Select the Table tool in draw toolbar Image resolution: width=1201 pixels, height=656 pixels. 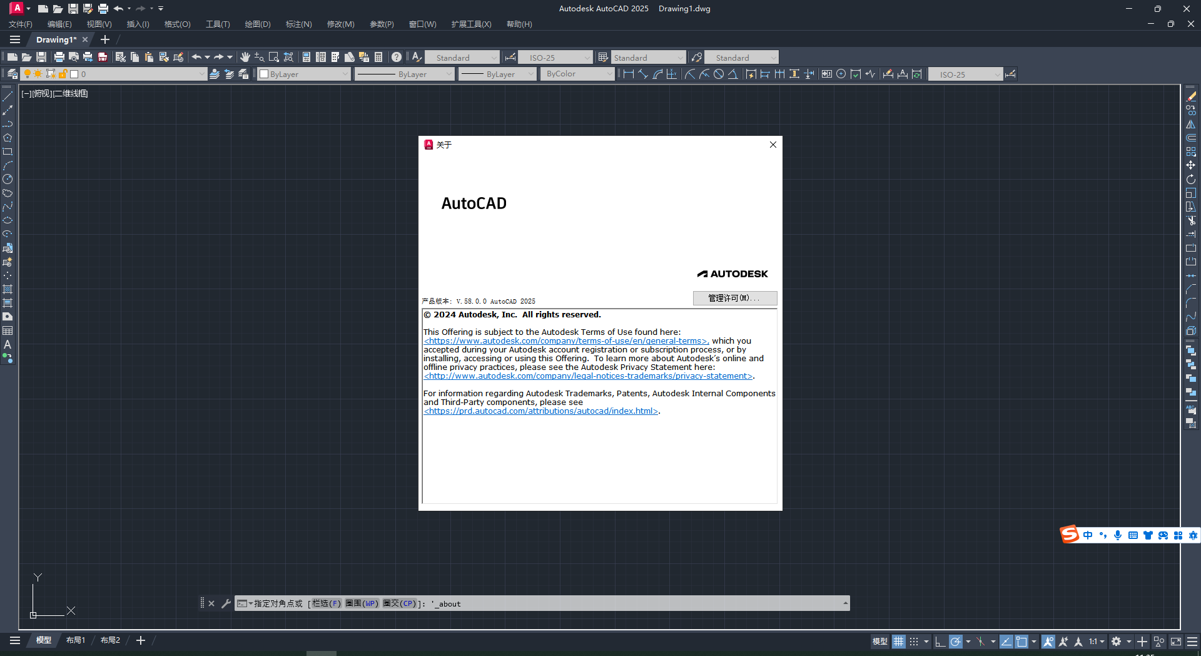point(8,331)
